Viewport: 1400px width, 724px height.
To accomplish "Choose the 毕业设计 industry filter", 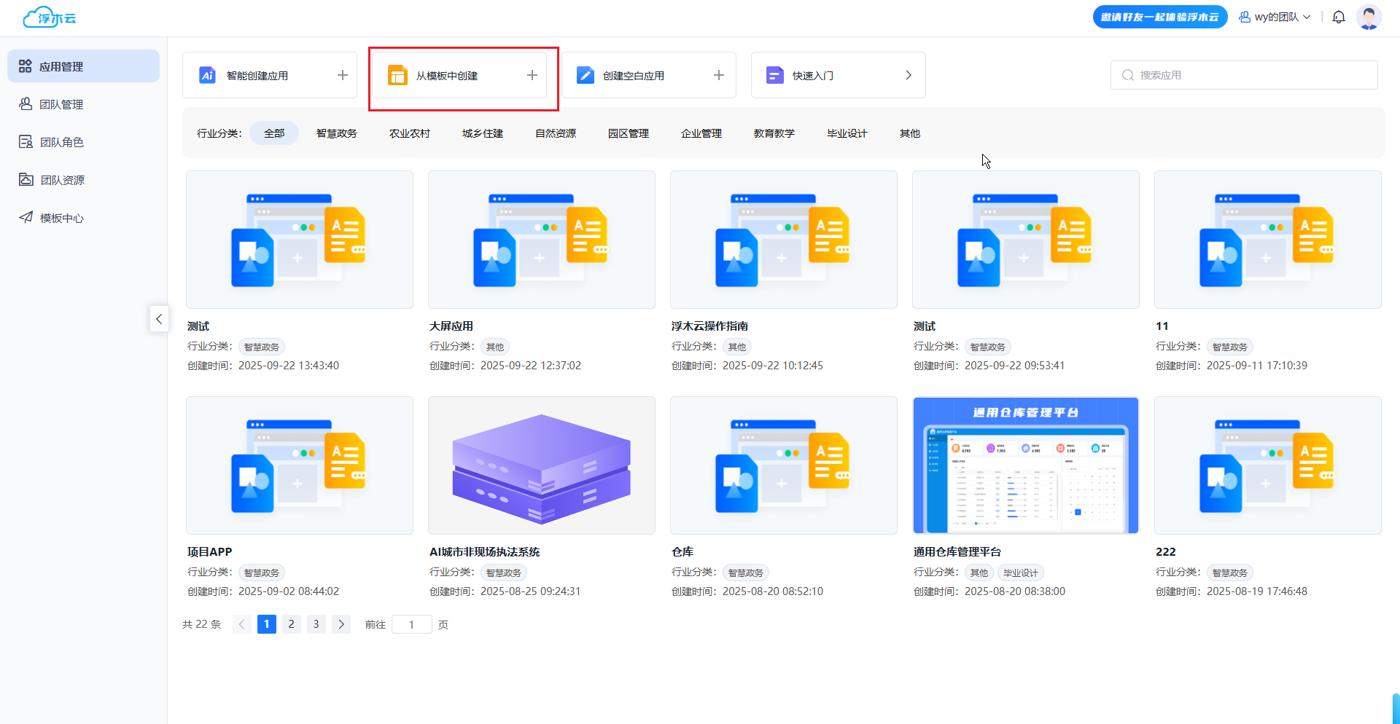I will point(847,133).
